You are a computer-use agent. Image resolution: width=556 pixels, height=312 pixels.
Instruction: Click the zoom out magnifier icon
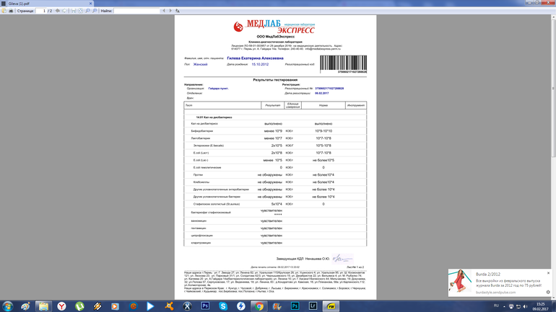click(87, 11)
